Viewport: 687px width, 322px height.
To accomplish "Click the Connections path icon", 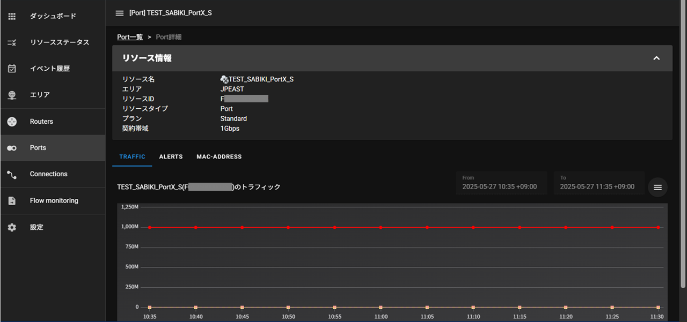I will pyautogui.click(x=12, y=174).
